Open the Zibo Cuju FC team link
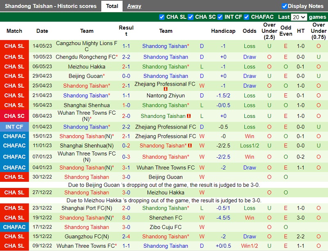328x251 pixels. pyautogui.click(x=165, y=227)
